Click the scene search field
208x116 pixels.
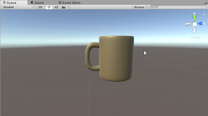(178, 7)
